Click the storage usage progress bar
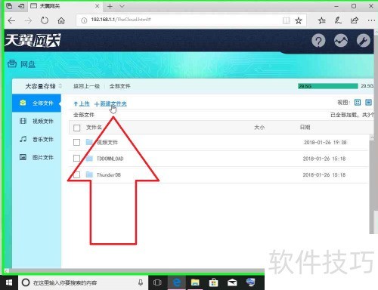 click(328, 86)
